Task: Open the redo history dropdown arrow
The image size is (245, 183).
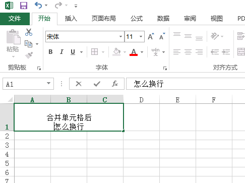Action: (x=66, y=6)
